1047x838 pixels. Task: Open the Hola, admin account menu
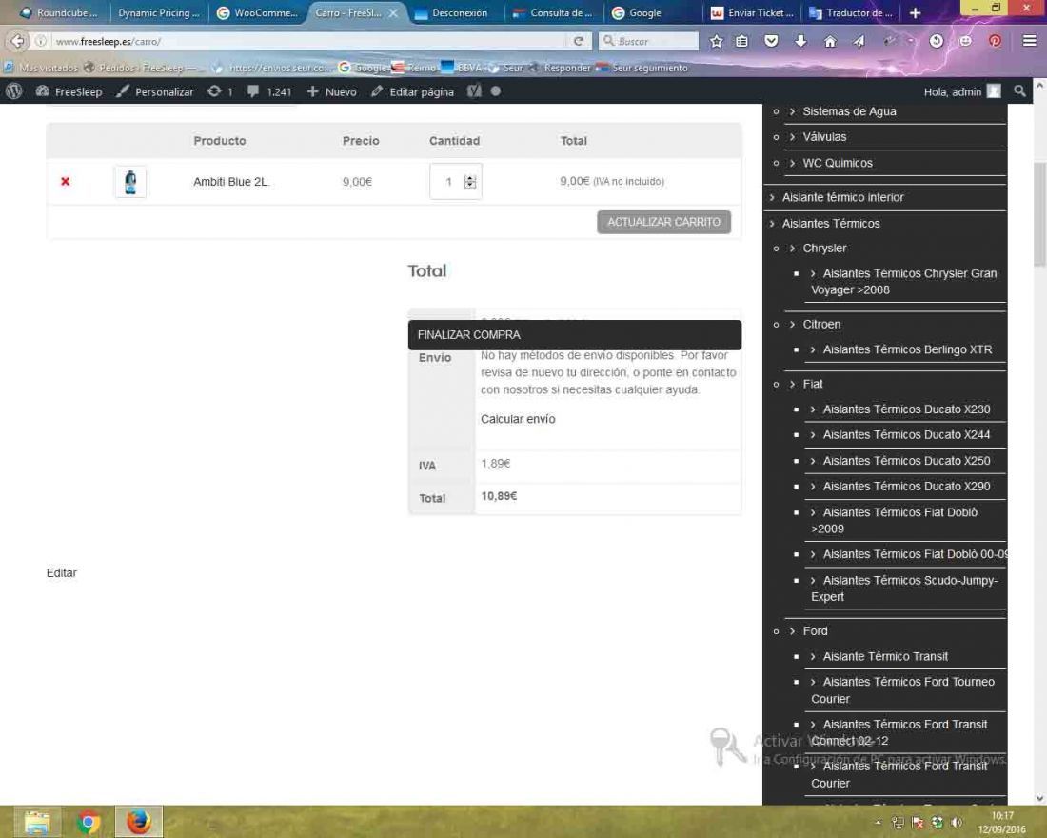click(962, 91)
